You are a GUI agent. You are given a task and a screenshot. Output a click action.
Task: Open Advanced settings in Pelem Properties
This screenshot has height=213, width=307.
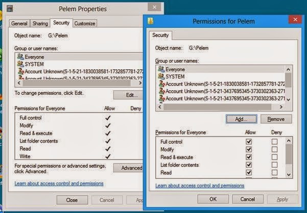pos(128,168)
